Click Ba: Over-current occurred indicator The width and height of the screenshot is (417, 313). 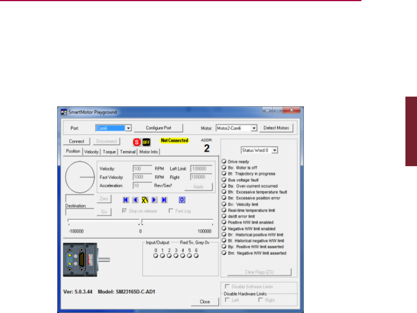(224, 186)
